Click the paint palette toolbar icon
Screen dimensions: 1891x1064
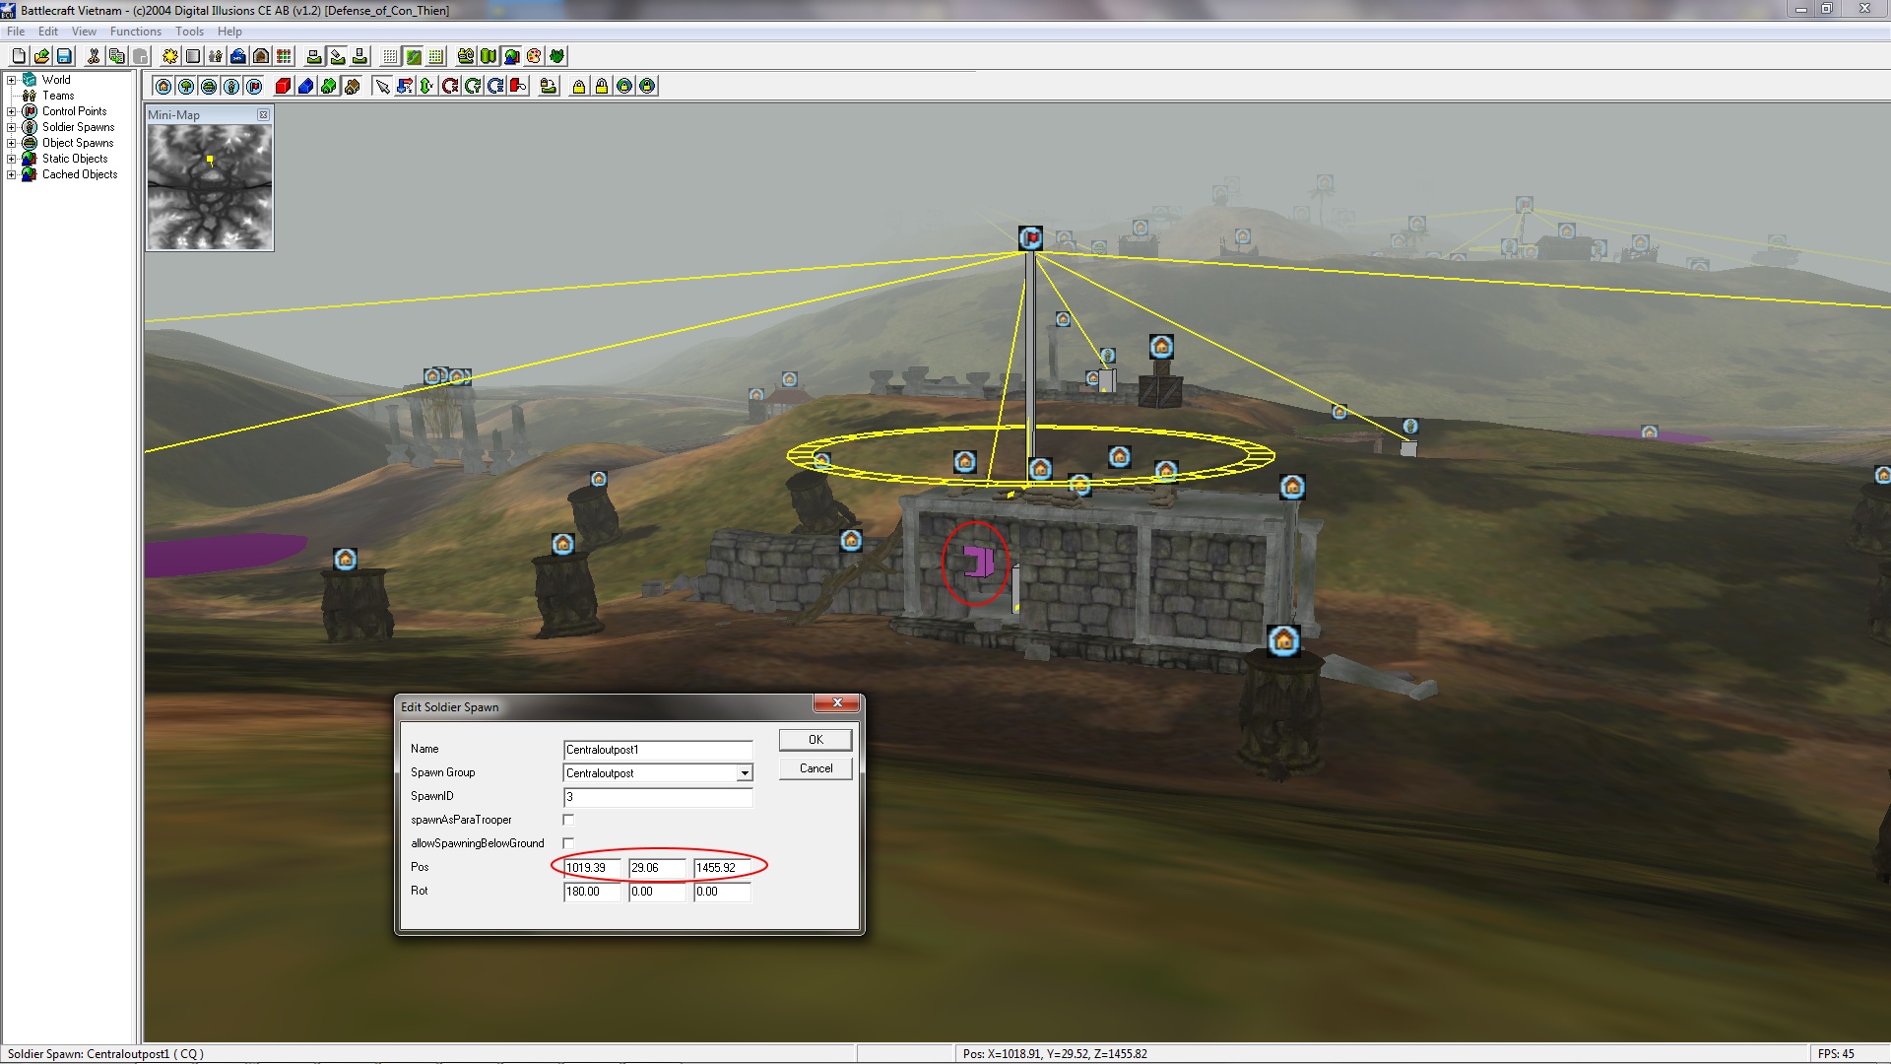pyautogui.click(x=534, y=56)
